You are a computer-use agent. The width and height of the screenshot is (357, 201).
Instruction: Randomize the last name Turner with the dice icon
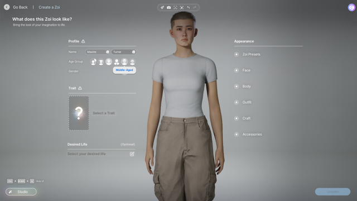(134, 52)
